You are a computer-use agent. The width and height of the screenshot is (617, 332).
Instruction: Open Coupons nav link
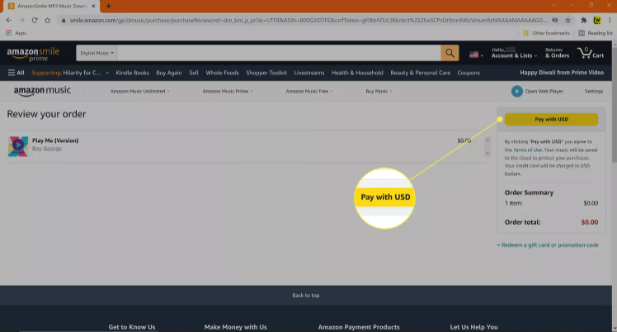pyautogui.click(x=469, y=73)
